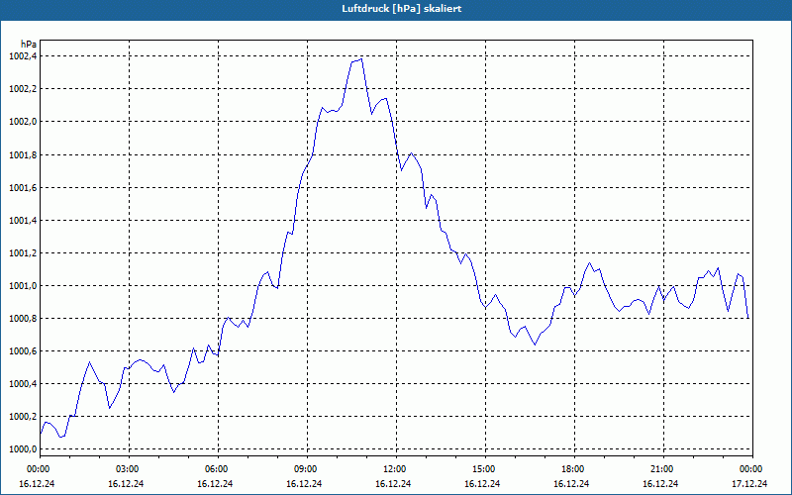Viewport: 792px width, 495px height.
Task: Click the 17.12.24 date label
Action: 749,484
